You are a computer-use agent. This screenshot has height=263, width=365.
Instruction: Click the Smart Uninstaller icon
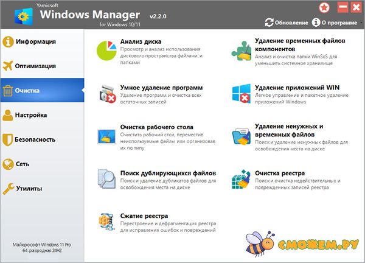pyautogui.click(x=108, y=95)
